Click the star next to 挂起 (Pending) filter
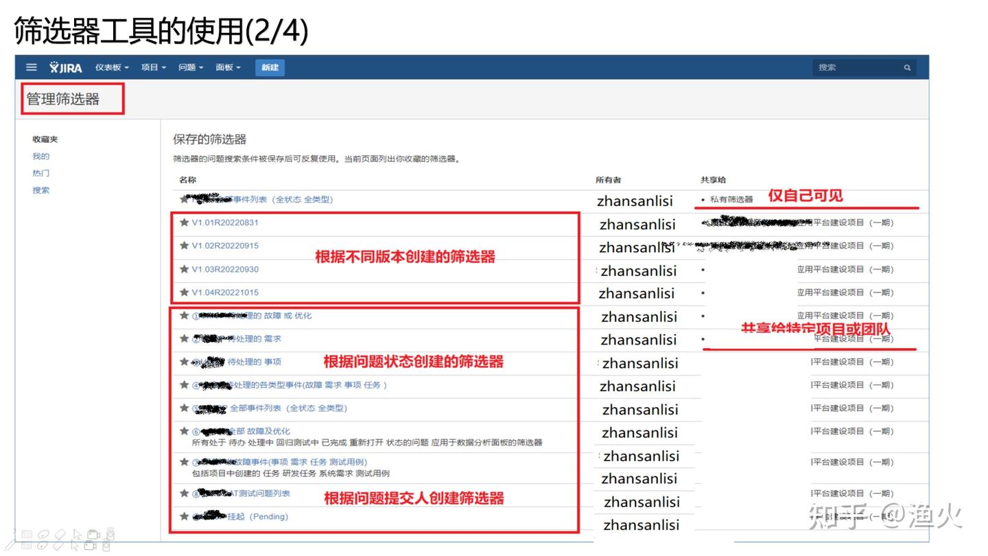This screenshot has width=988, height=556. pyautogui.click(x=184, y=516)
